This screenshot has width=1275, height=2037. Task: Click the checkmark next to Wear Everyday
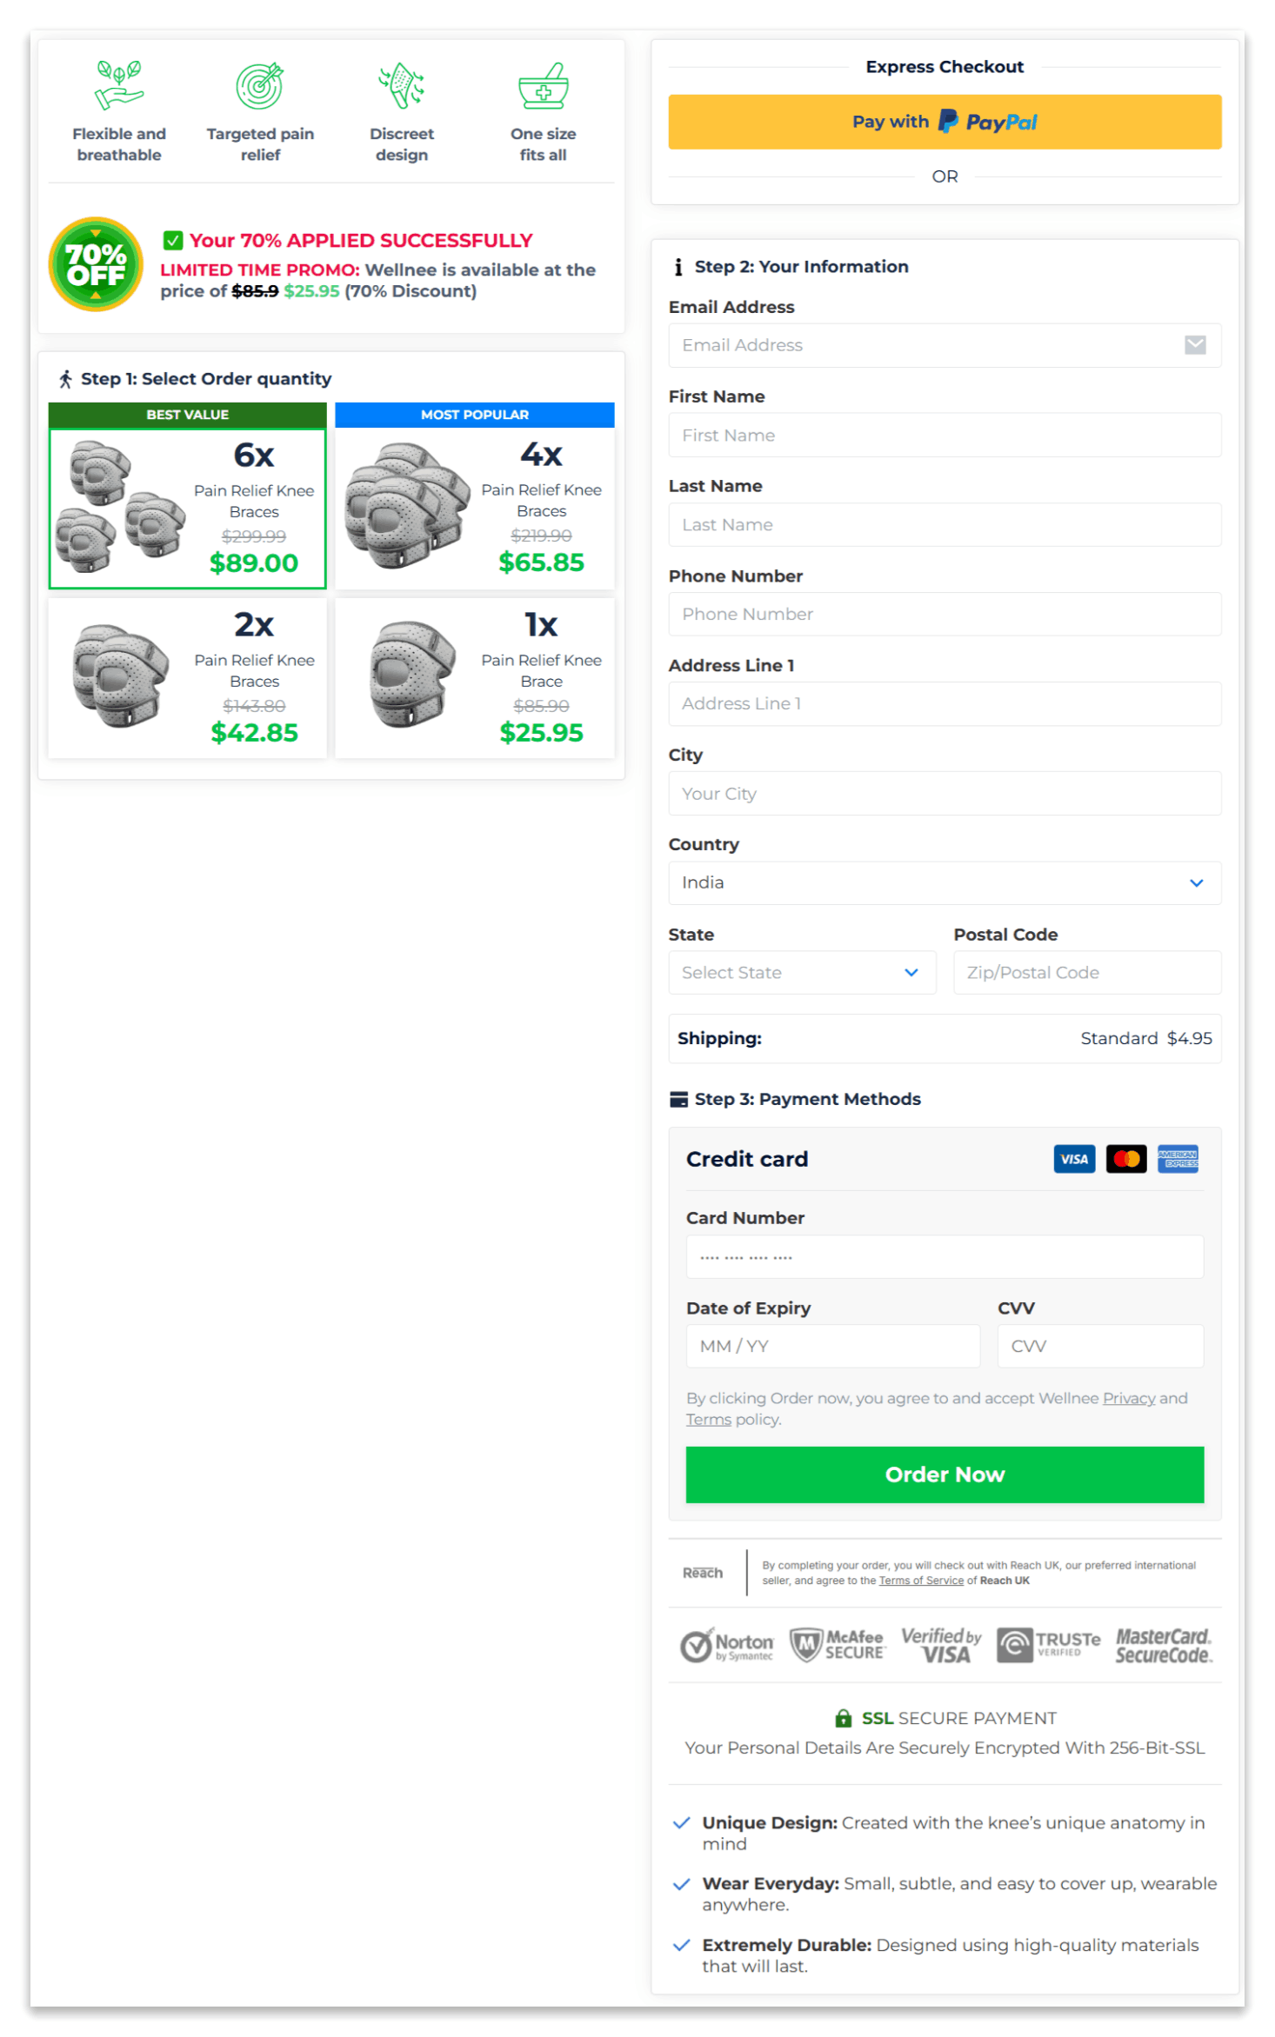(x=682, y=1883)
